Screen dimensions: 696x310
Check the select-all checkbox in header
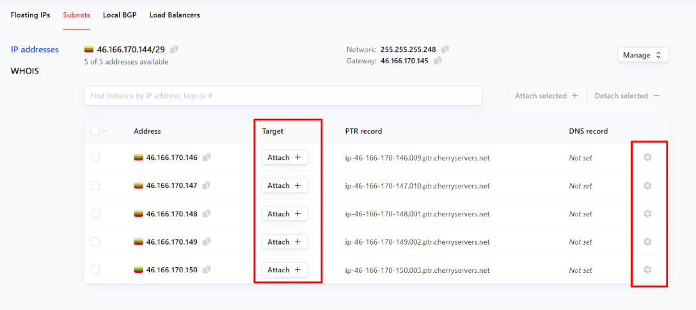[95, 131]
